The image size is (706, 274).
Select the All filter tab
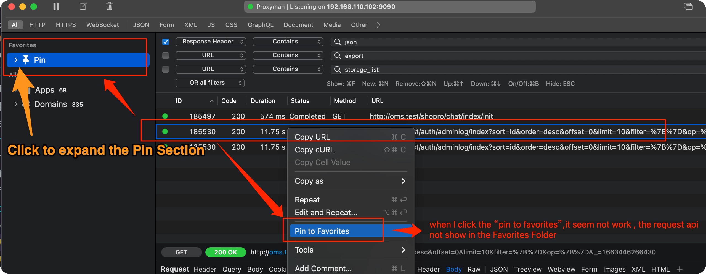point(15,25)
